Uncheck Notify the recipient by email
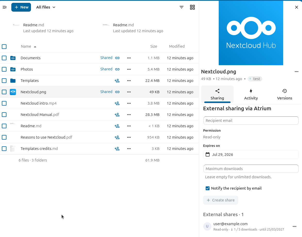This screenshot has width=302, height=237. point(207,188)
